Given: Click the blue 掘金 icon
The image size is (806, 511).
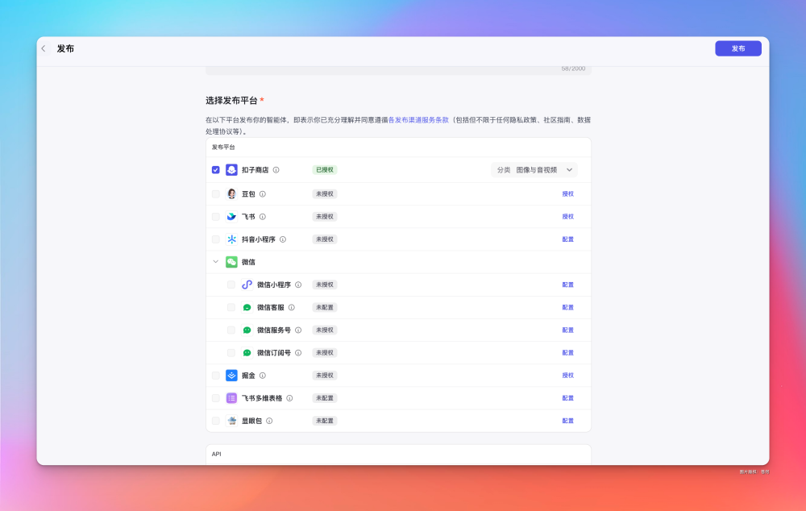Looking at the screenshot, I should [231, 376].
